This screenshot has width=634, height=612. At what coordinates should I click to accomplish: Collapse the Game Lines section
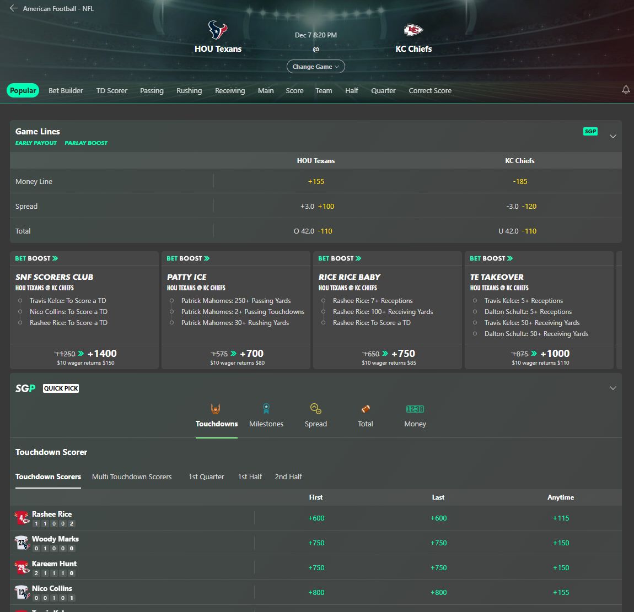tap(613, 136)
